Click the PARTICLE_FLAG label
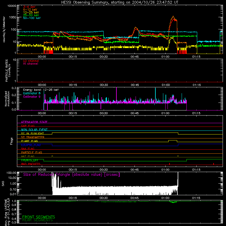Image resolution: width=226 pixels, height=226 pixels. (32, 152)
